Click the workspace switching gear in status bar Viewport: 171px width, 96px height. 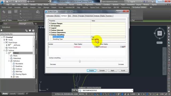pyautogui.click(x=139, y=94)
